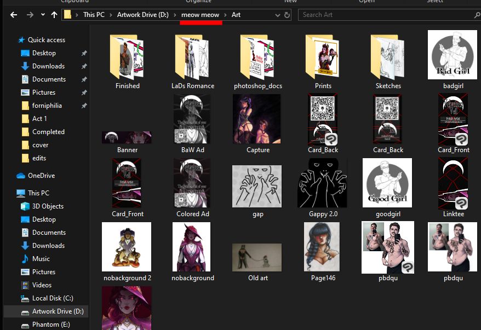This screenshot has width=481, height=330.
Task: Open pinned Pictures under Quick access
Action: pyautogui.click(x=44, y=92)
